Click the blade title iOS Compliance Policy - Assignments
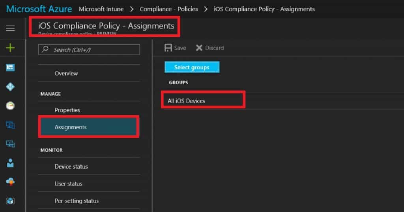Viewport: 404px width, 212px height. 106,26
